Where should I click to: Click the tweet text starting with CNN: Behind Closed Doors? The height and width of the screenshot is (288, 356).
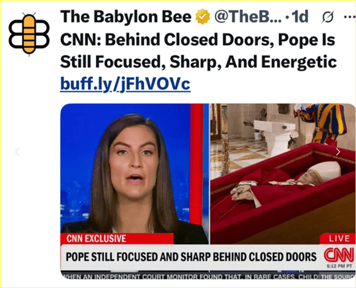(198, 51)
